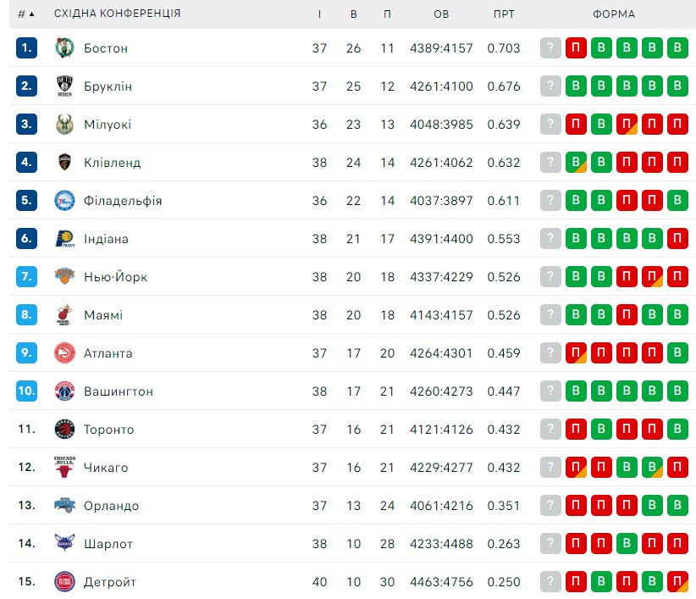This screenshot has width=696, height=599.
Task: Click Boston's red П loss form badge
Action: coord(576,47)
